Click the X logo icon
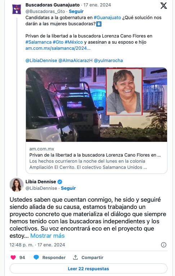 tap(163, 6)
